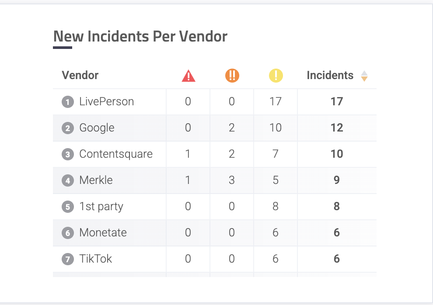Click the Vendor column header
The height and width of the screenshot is (305, 433).
[80, 75]
